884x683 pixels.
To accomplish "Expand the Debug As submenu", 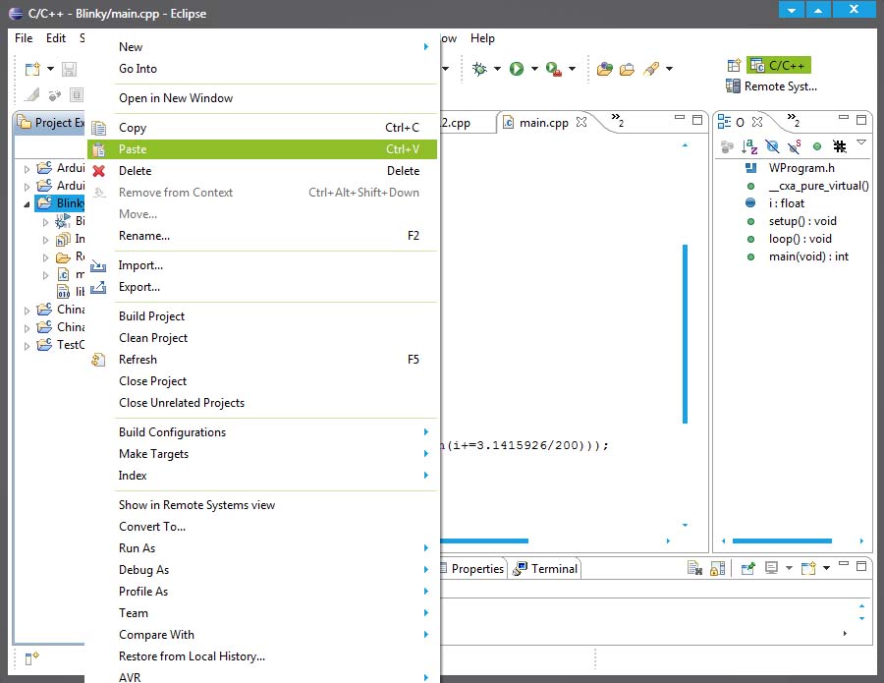I will (x=426, y=570).
